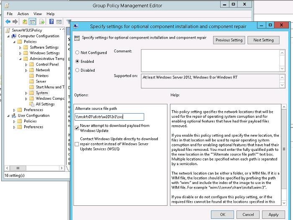Click the Start Menu and Taskbar folder icon
The image size is (293, 220).
pyautogui.click(x=32, y=87)
